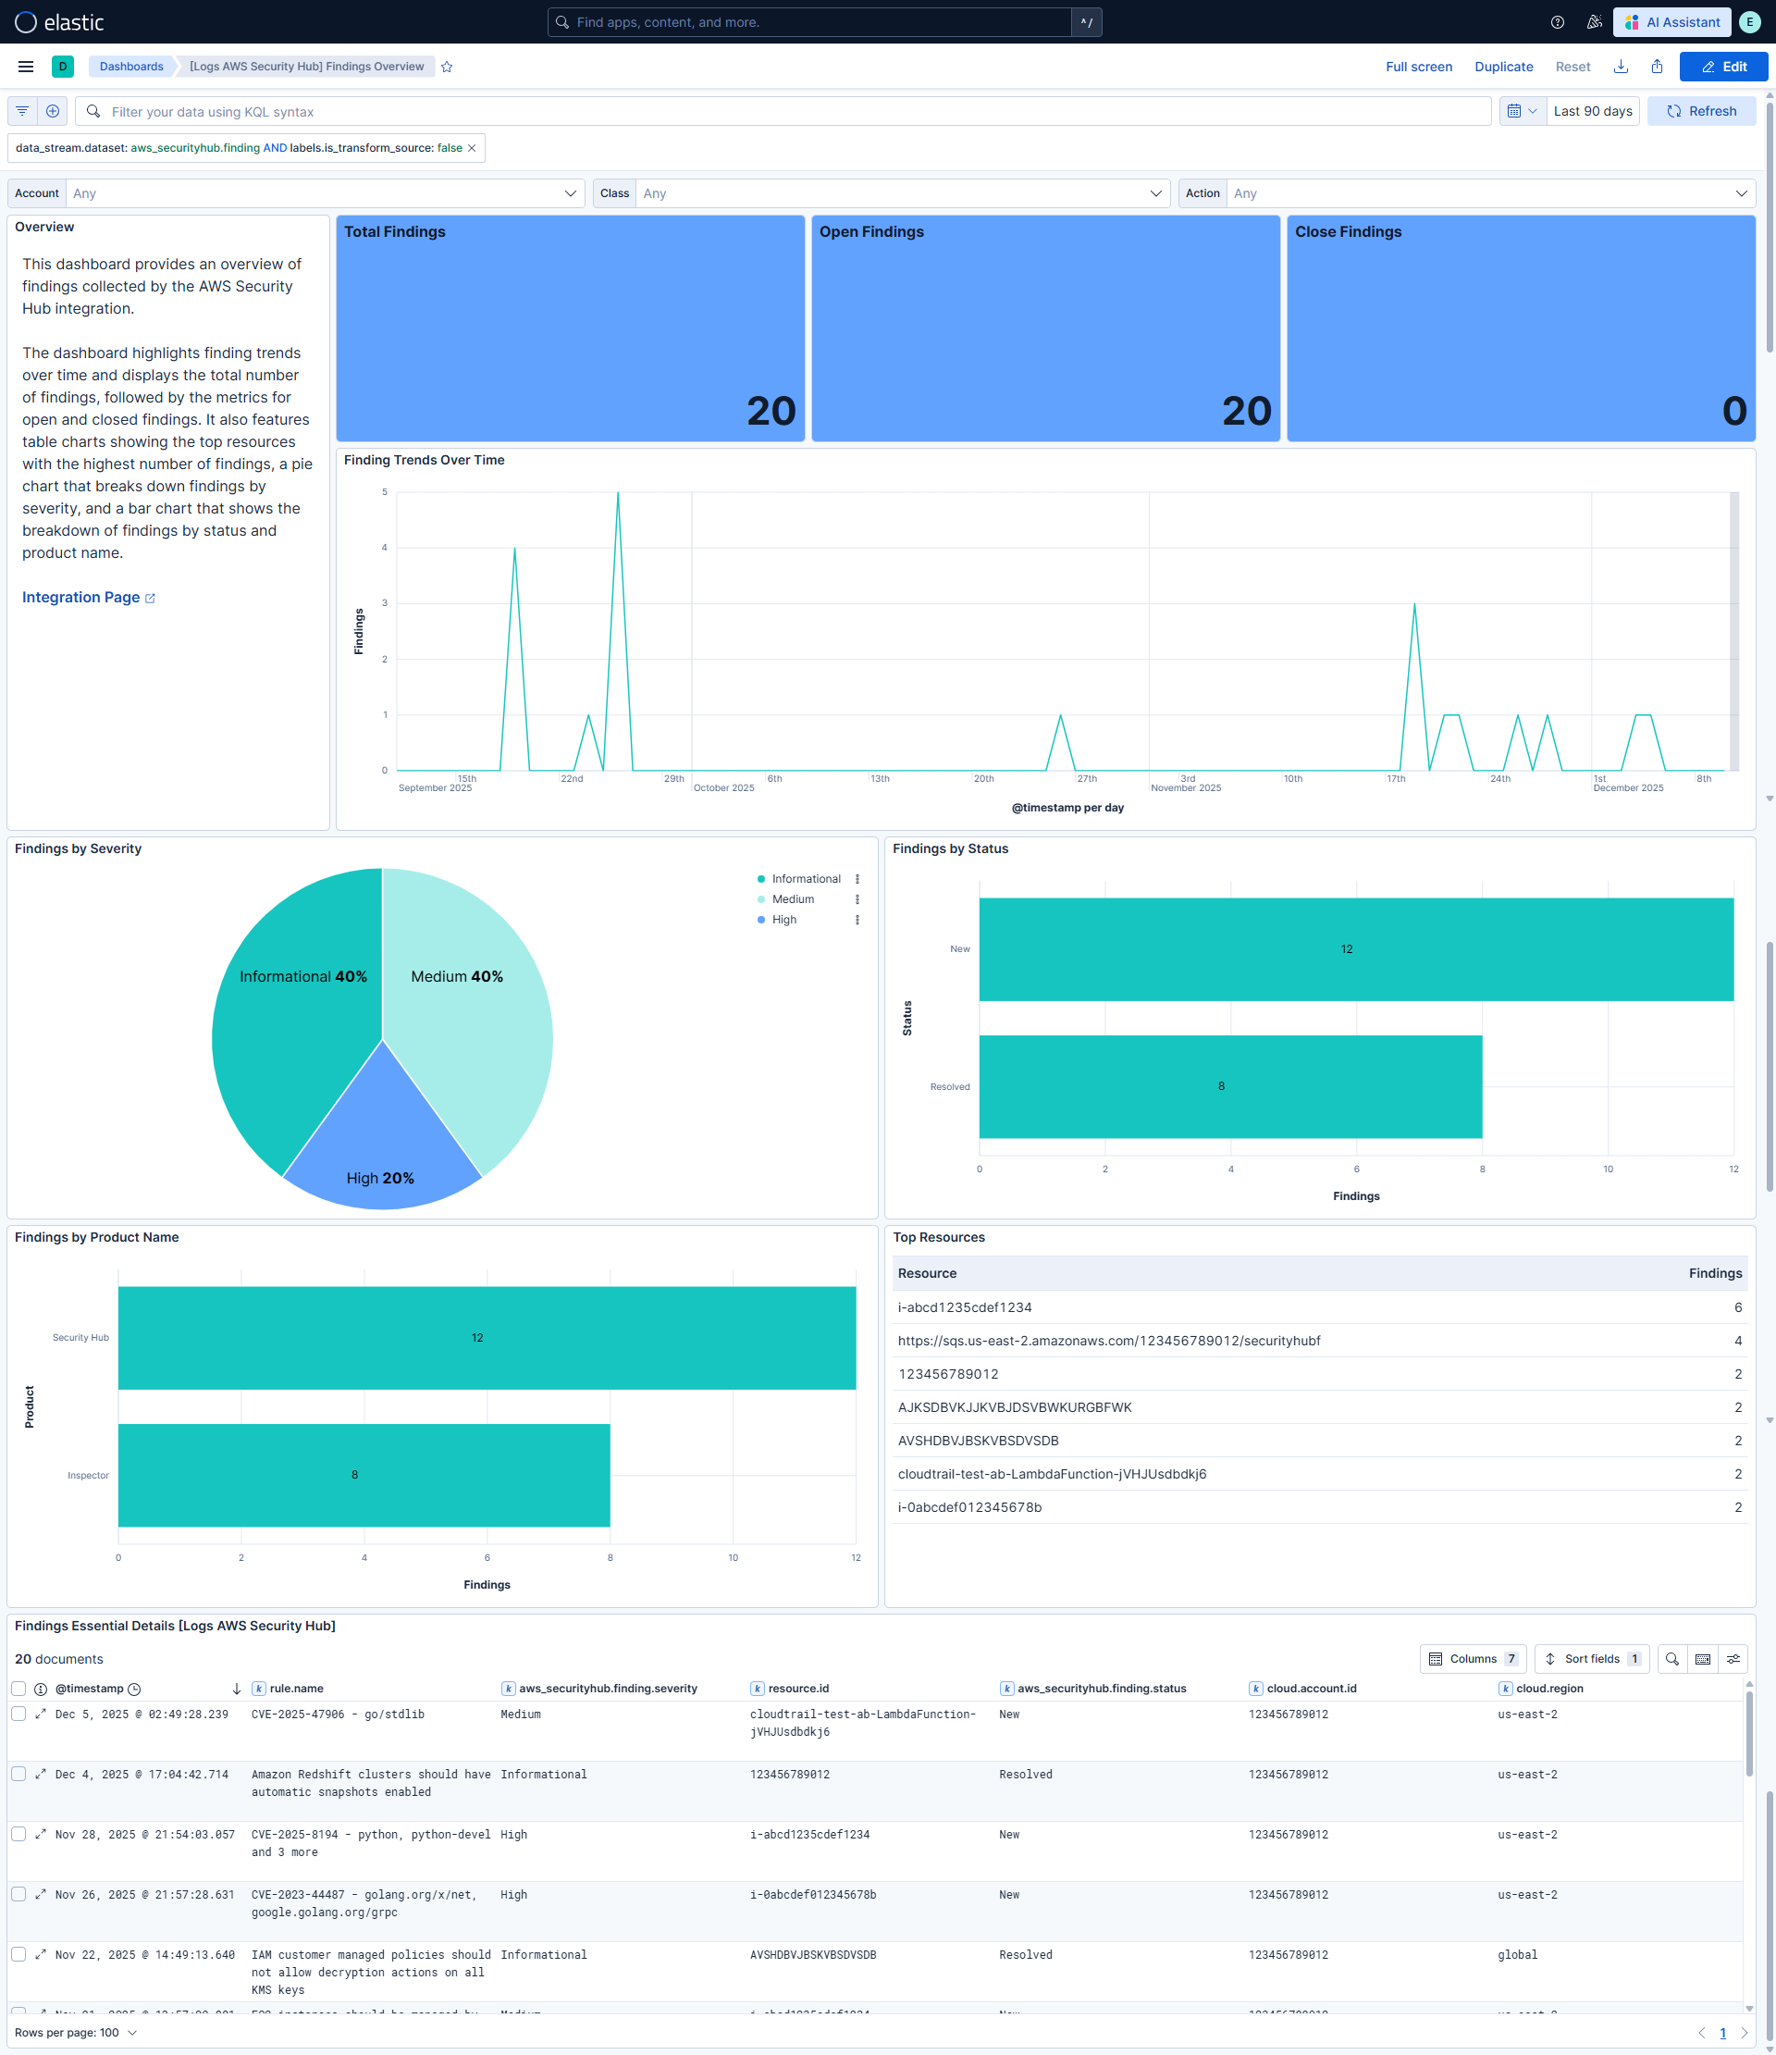Screen dimensions: 1776x2055
Task: Open the share icon next to download
Action: tap(1657, 66)
